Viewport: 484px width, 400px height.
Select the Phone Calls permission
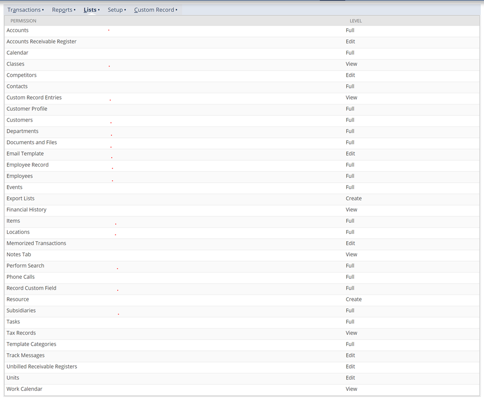click(21, 277)
